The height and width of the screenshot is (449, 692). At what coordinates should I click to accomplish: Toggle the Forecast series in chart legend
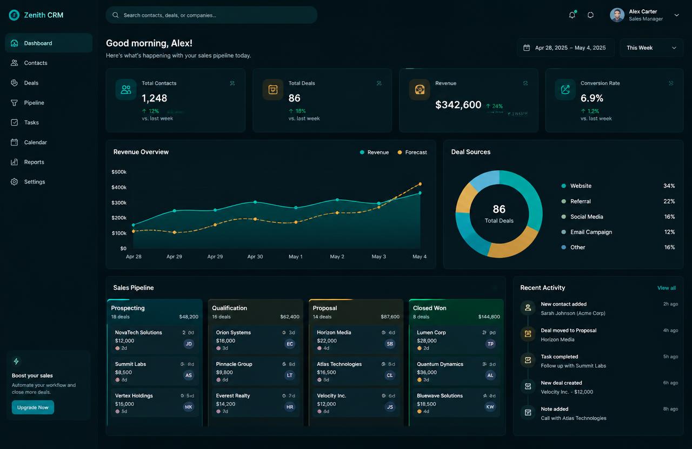[x=412, y=152]
